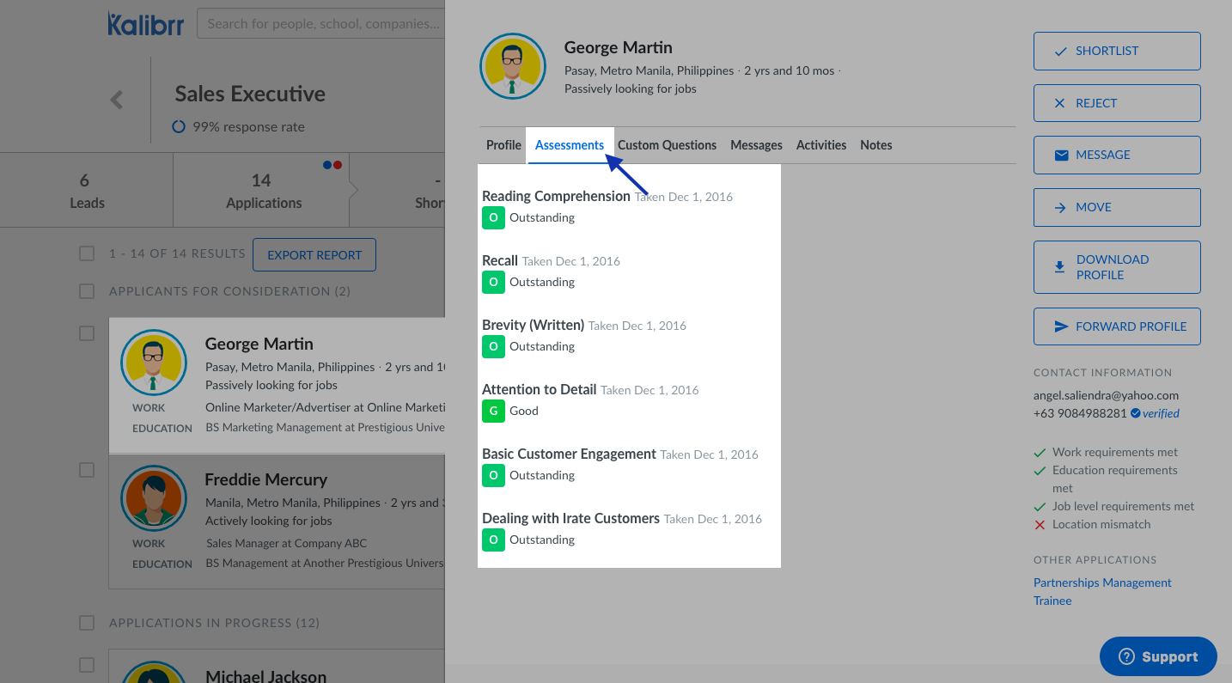
Task: Click the Shortlist checkmark icon
Action: point(1060,52)
